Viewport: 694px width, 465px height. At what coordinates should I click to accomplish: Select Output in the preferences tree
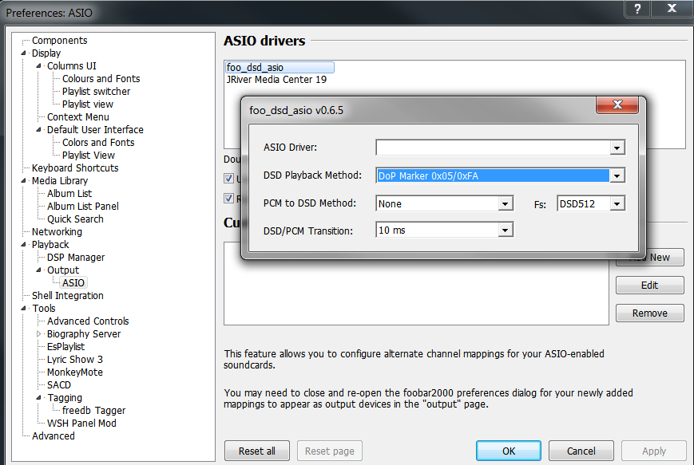63,270
